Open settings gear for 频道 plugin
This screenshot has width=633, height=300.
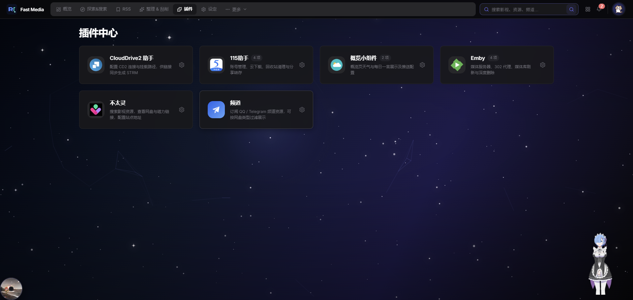tap(302, 110)
